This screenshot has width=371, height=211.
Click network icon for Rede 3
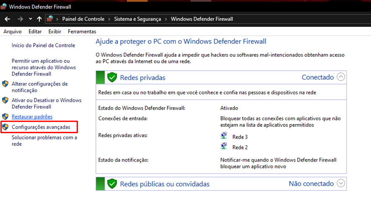[224, 136]
